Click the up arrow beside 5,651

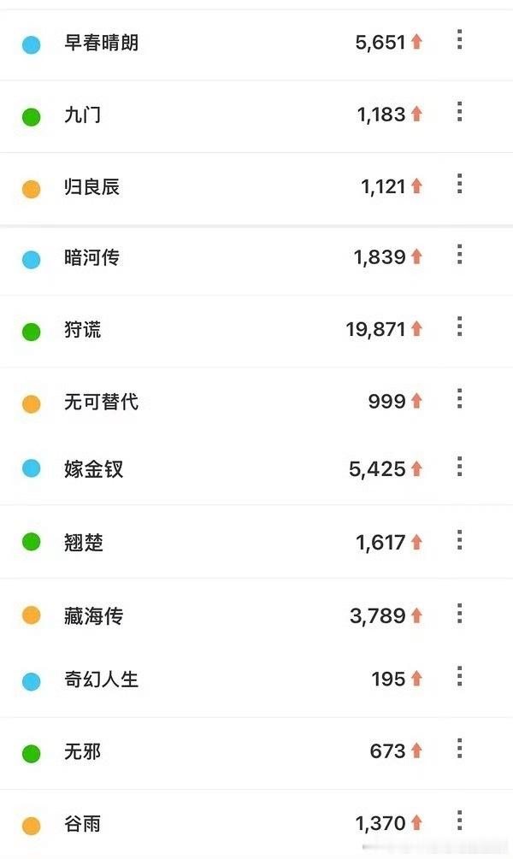(x=416, y=42)
